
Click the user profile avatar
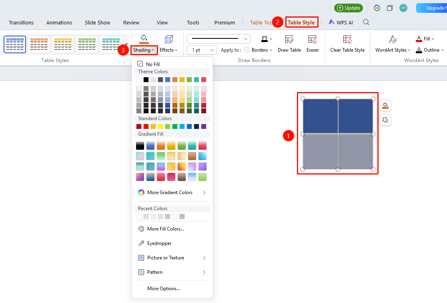pyautogui.click(x=403, y=8)
